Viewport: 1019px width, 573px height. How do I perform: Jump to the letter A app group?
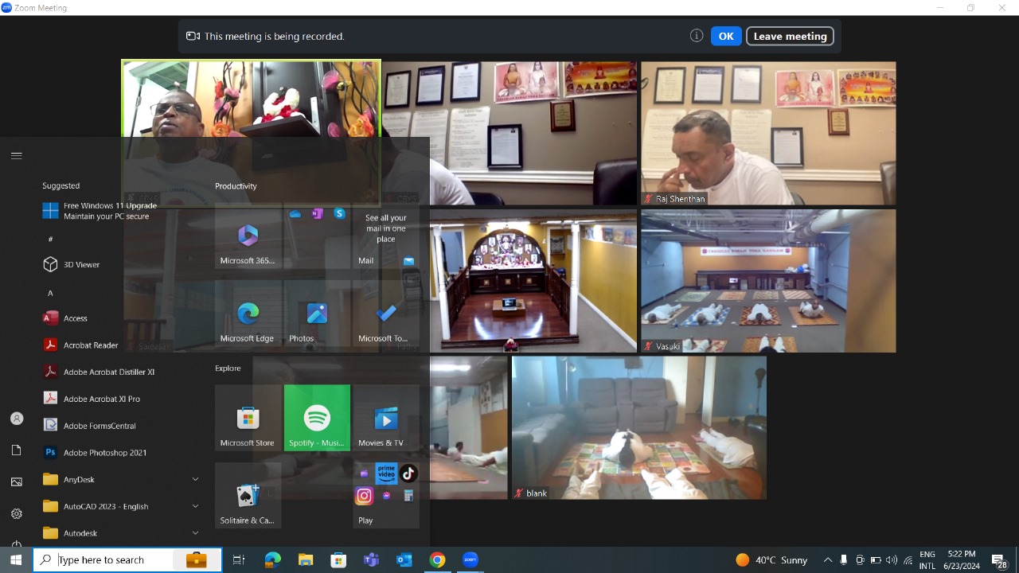click(x=50, y=293)
